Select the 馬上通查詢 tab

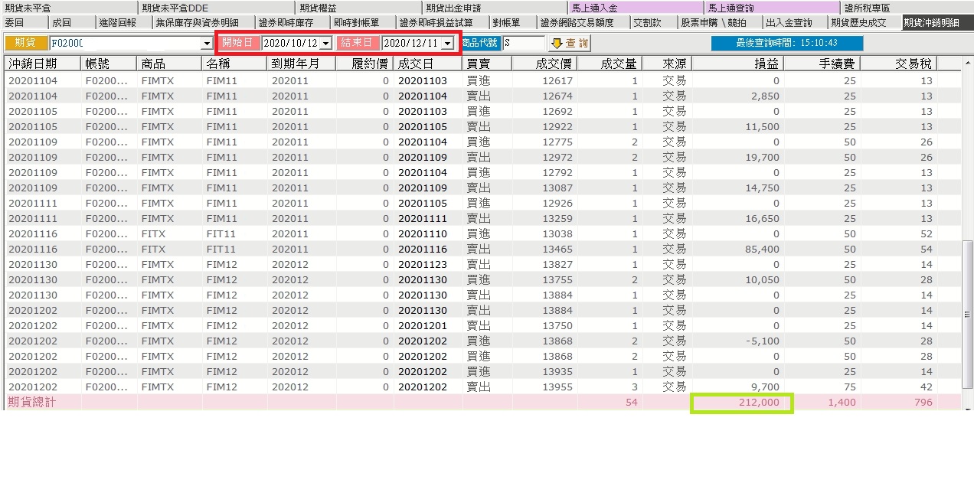[x=773, y=8]
